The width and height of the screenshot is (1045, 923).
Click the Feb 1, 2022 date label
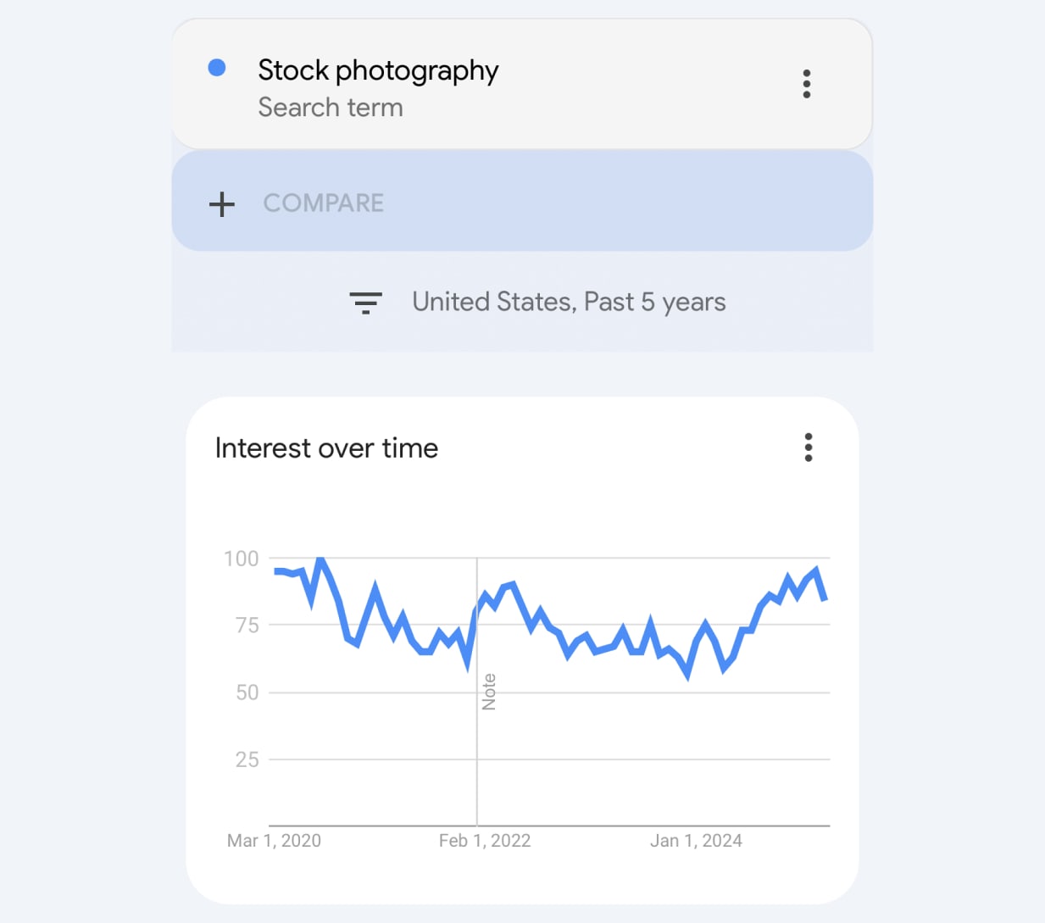(485, 841)
